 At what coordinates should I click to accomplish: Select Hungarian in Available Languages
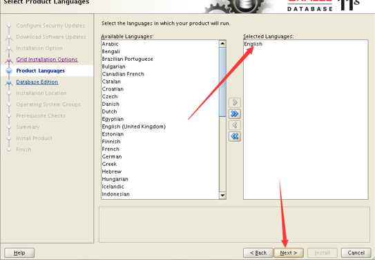(x=160, y=179)
